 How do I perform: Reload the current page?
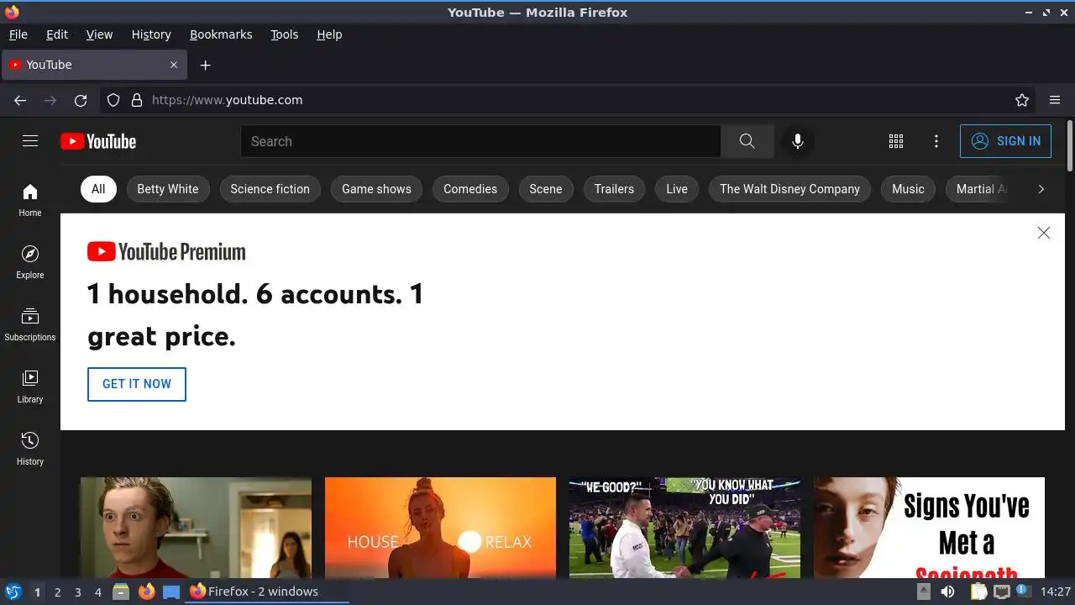pyautogui.click(x=81, y=100)
